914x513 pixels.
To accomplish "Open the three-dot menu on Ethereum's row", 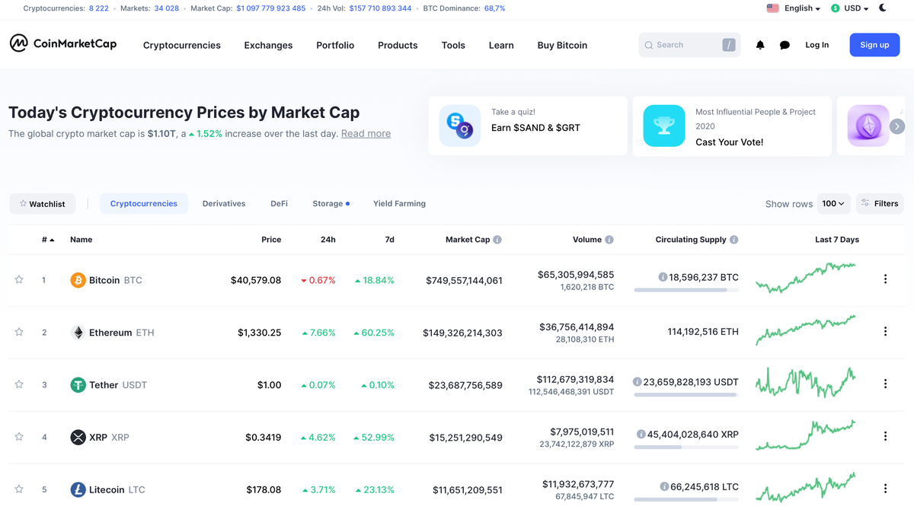I will point(885,331).
